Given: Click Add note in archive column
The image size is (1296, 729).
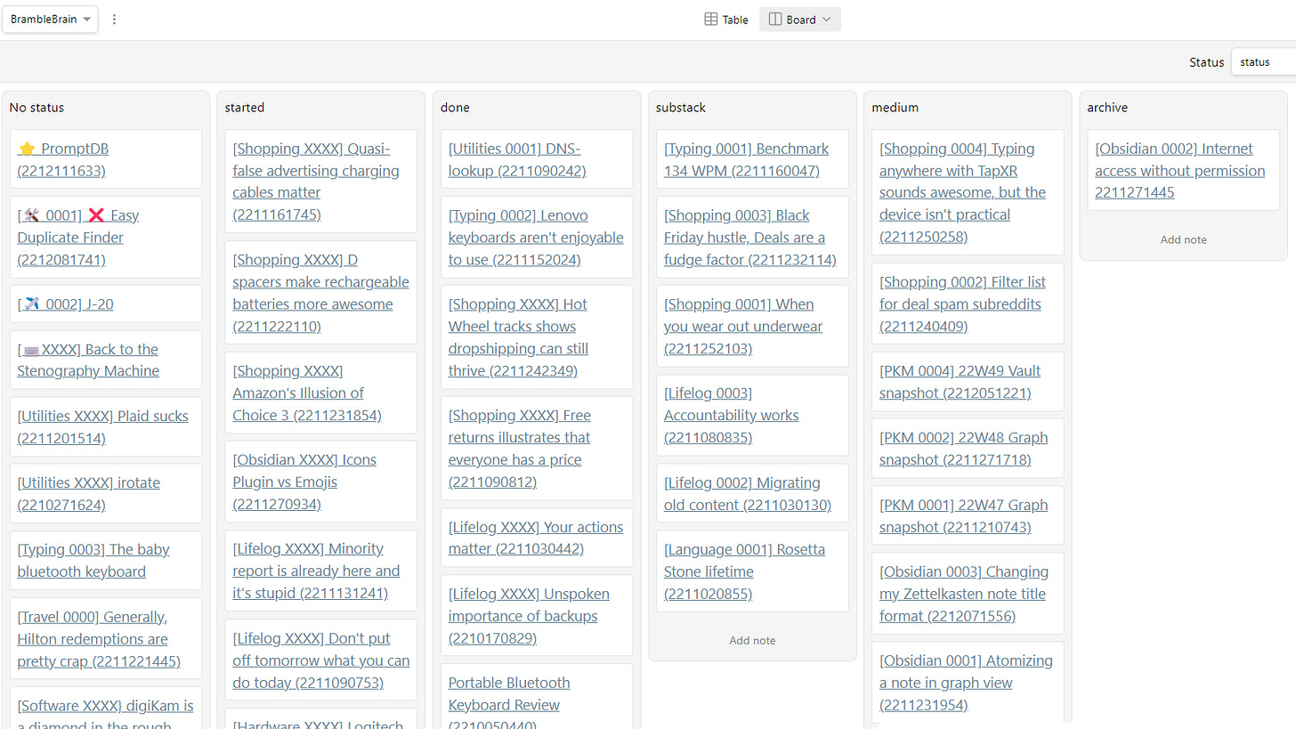Looking at the screenshot, I should pos(1183,239).
